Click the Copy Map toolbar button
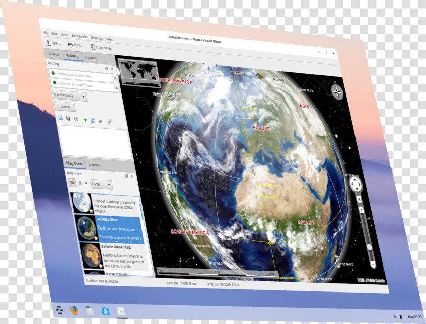This screenshot has height=324, width=426. pyautogui.click(x=100, y=47)
